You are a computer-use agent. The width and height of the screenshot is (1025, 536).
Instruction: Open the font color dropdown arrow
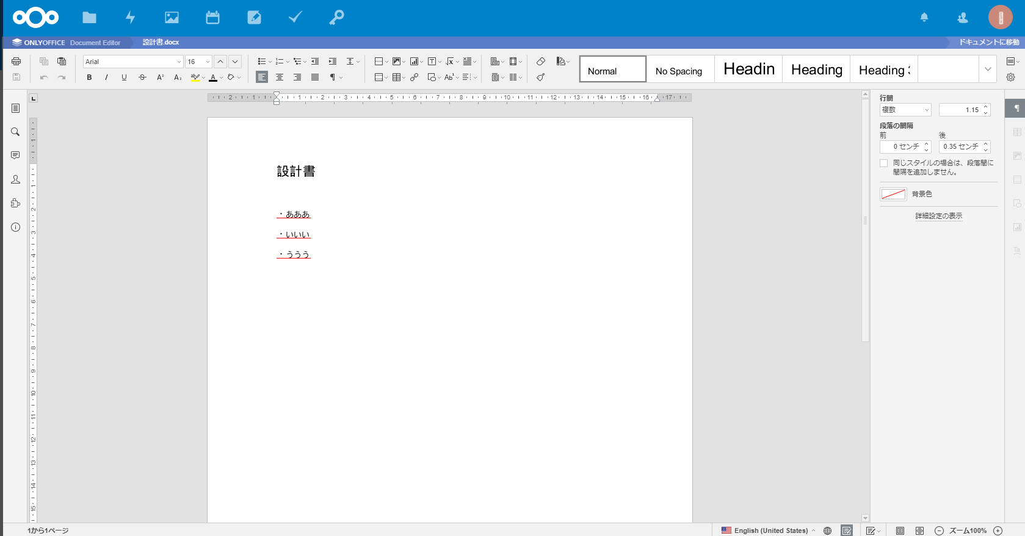click(221, 77)
